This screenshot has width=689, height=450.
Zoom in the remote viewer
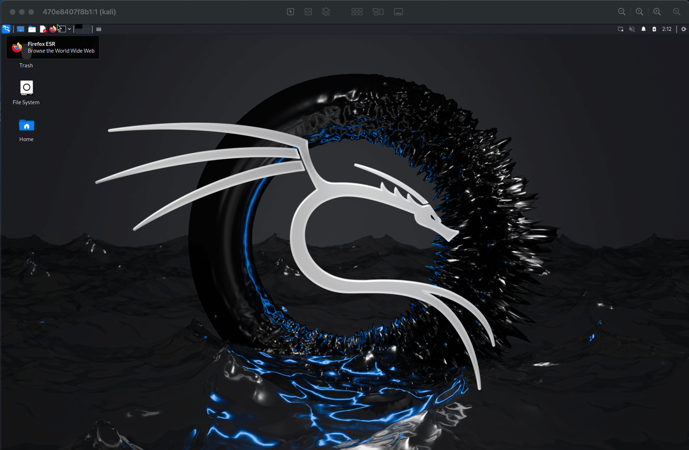pyautogui.click(x=657, y=11)
